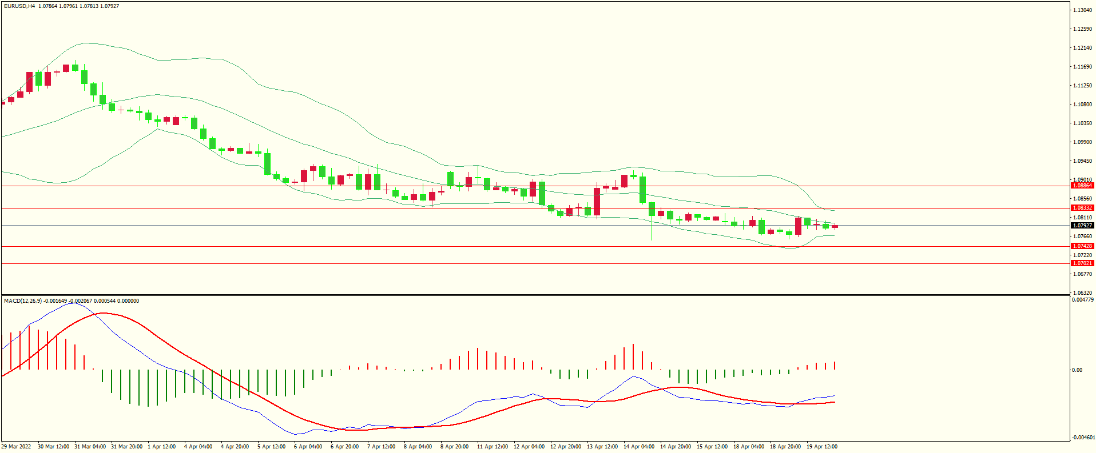Click the 14 Apr 04:00 time label

[x=639, y=447]
